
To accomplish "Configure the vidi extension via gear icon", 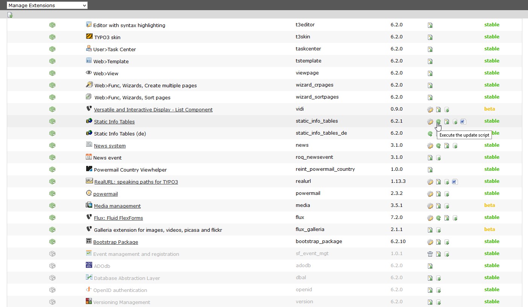I will pos(430,110).
